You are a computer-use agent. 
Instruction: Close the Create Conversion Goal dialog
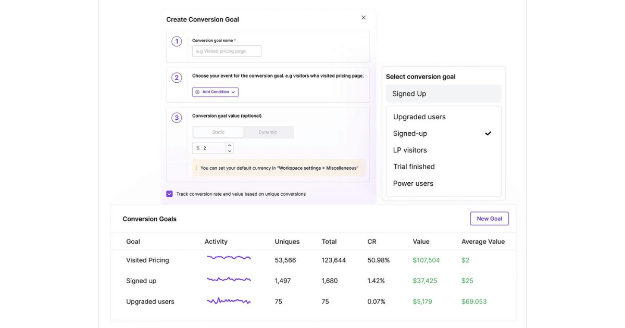click(364, 18)
